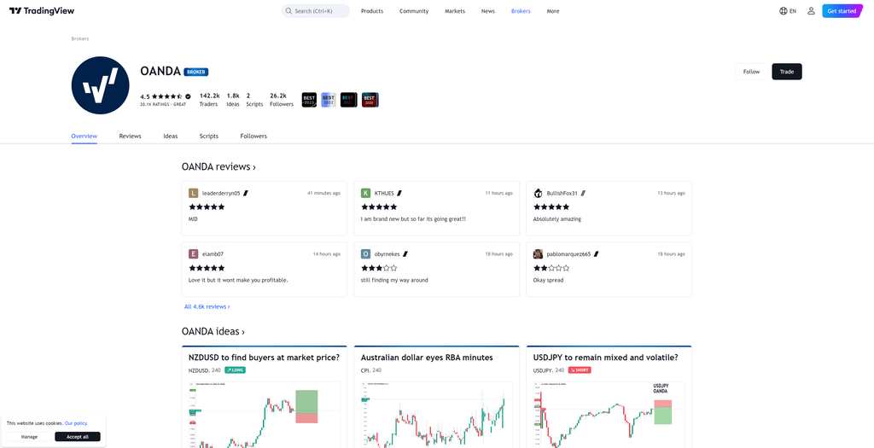Open the Markets menu
874x448 pixels.
pyautogui.click(x=455, y=11)
